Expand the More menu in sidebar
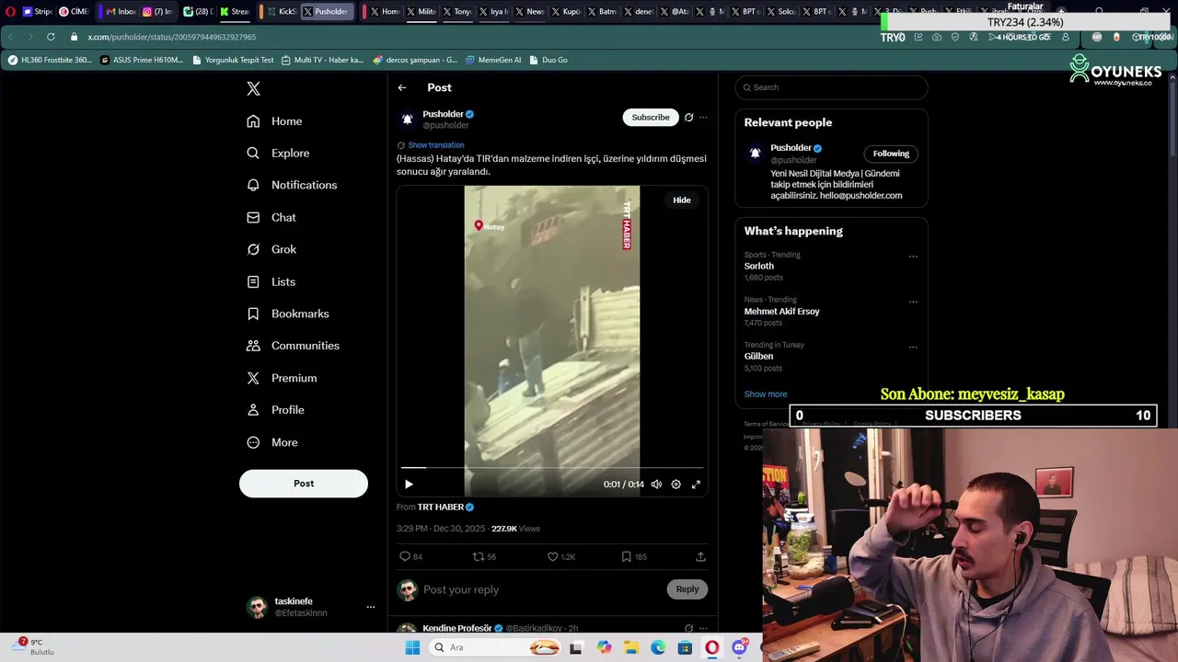The image size is (1178, 662). pos(272,442)
